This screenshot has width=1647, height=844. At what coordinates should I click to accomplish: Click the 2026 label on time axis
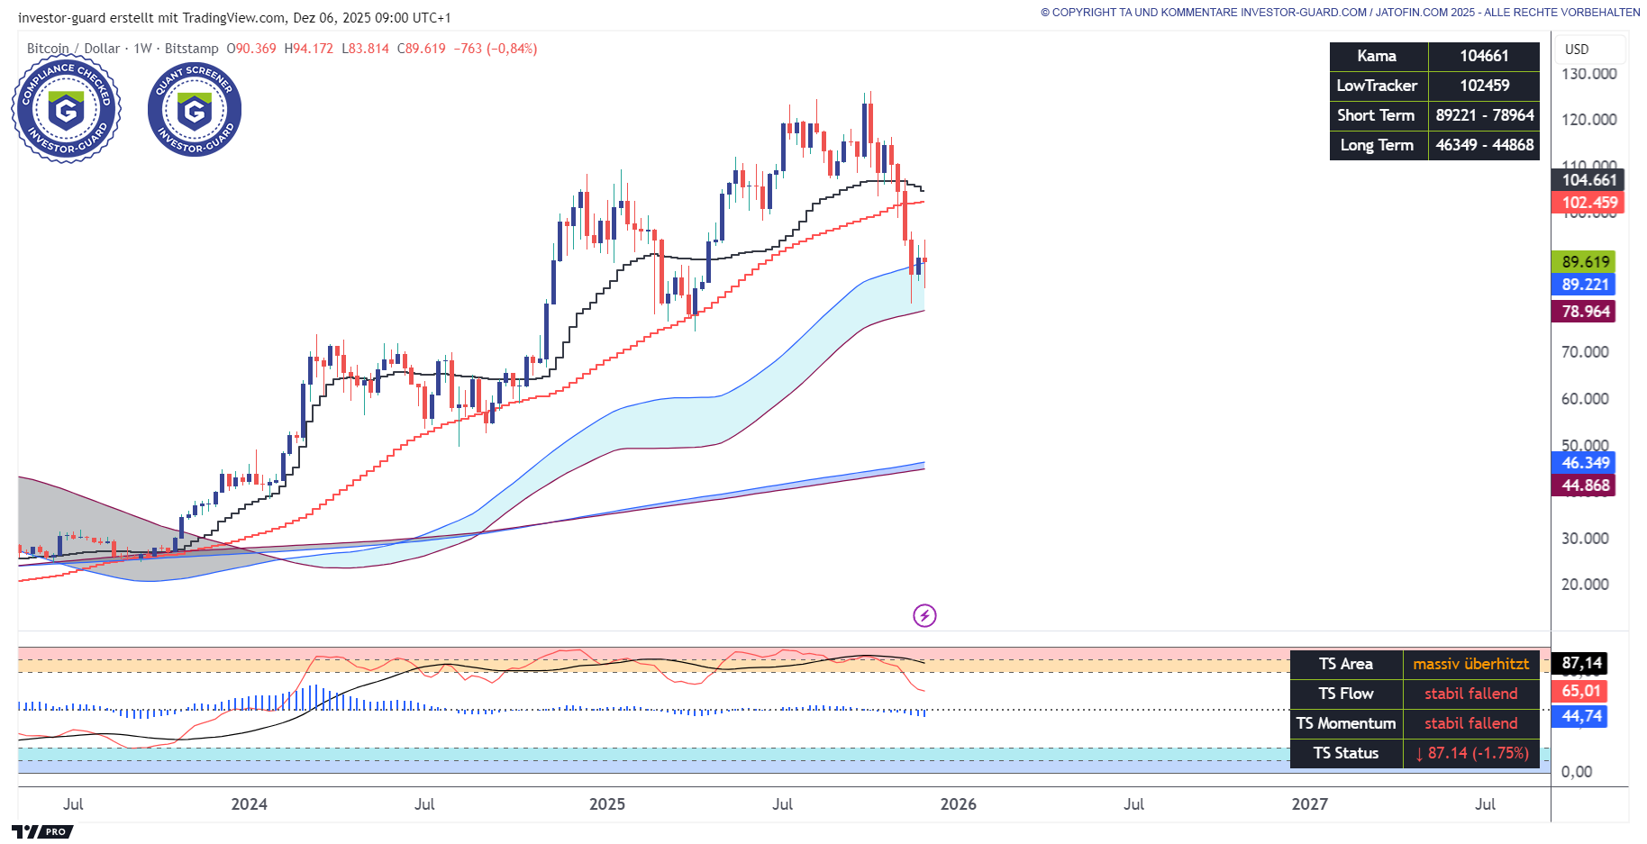(x=958, y=804)
